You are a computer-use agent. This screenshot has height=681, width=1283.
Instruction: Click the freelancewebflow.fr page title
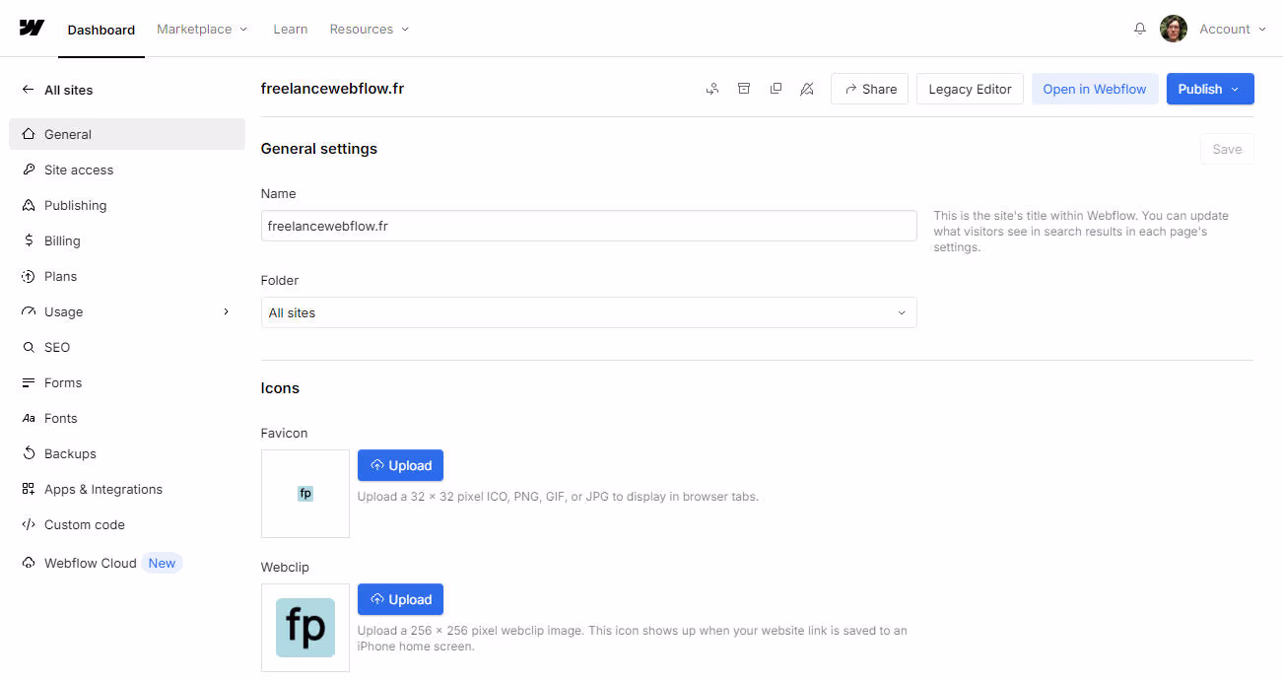pyautogui.click(x=332, y=89)
